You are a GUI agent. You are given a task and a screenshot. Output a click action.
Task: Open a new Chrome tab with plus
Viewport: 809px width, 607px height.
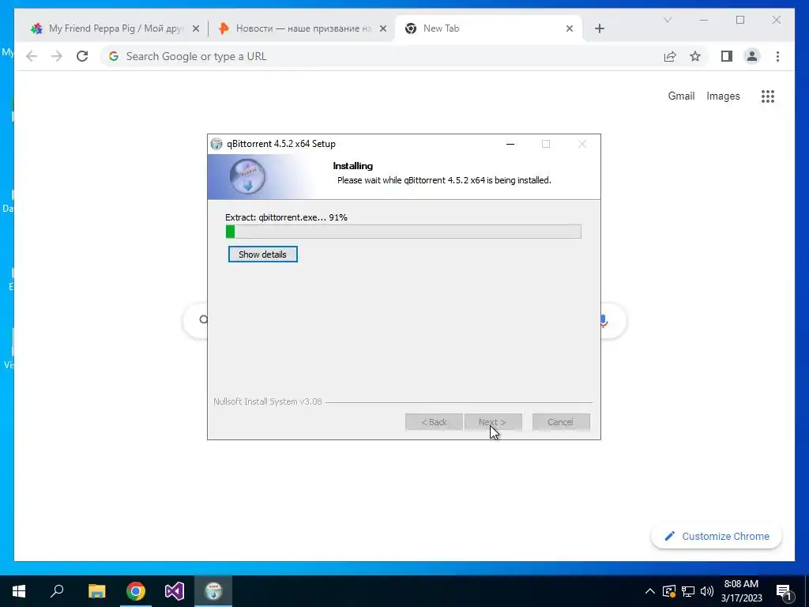pyautogui.click(x=599, y=29)
